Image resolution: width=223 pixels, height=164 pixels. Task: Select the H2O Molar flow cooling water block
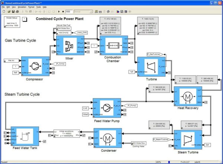click(139, 143)
